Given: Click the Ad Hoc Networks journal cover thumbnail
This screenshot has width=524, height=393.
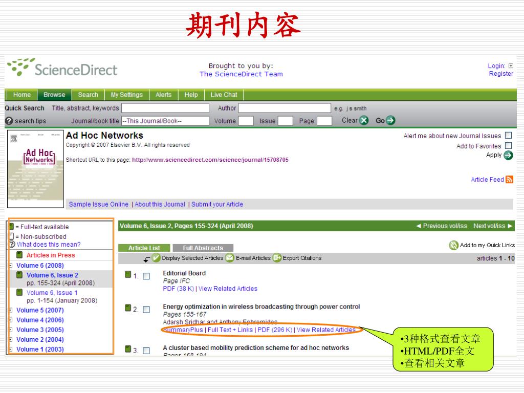Looking at the screenshot, I should click(35, 169).
